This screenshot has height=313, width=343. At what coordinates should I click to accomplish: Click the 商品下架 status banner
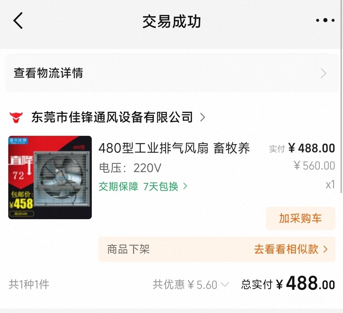coord(217,249)
